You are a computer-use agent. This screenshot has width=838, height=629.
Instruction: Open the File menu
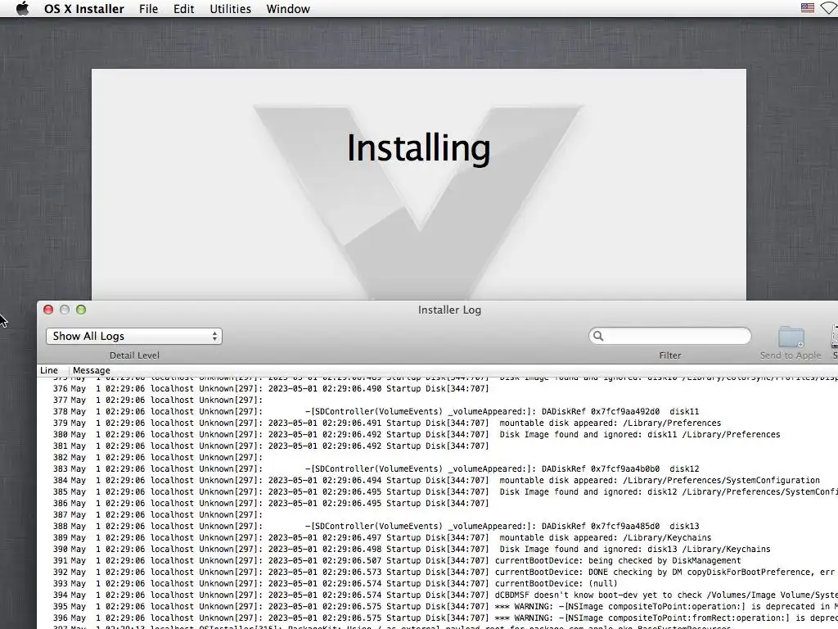pyautogui.click(x=148, y=8)
